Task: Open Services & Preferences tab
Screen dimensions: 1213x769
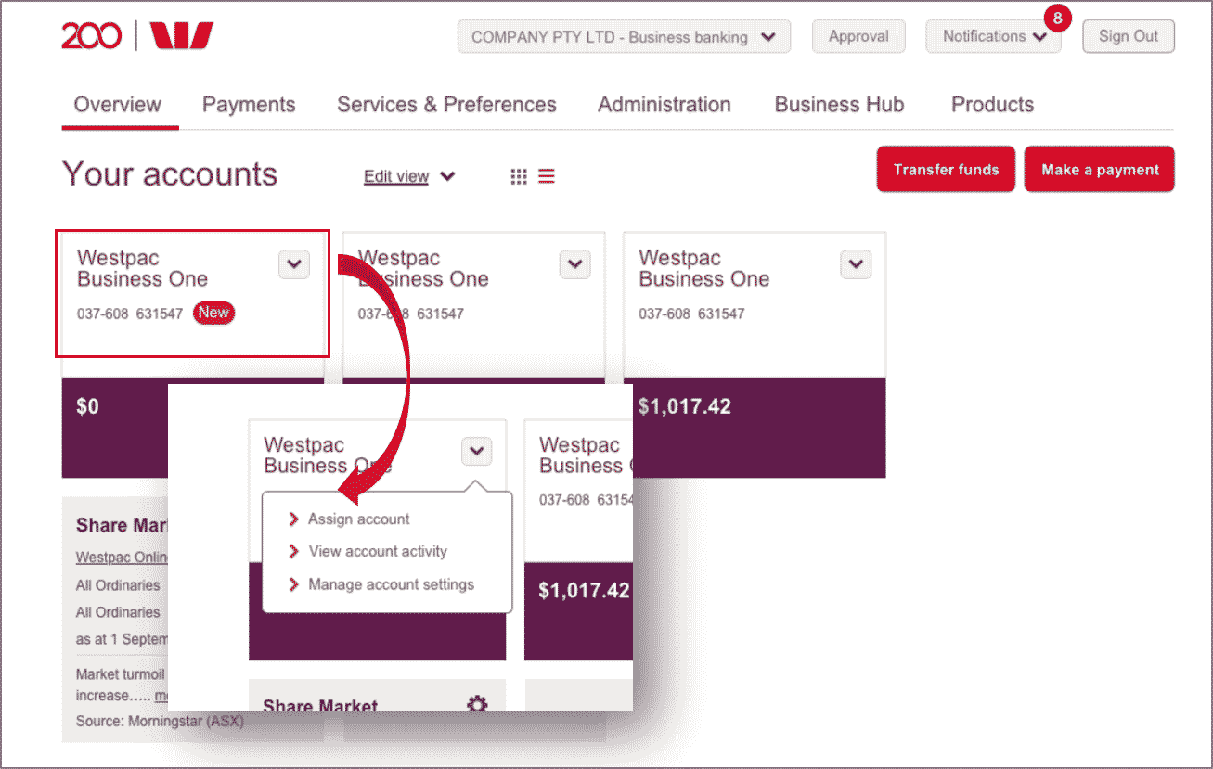Action: pos(446,105)
